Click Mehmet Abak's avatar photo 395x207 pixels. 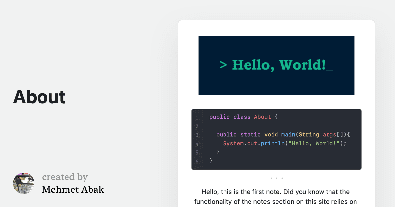click(24, 183)
